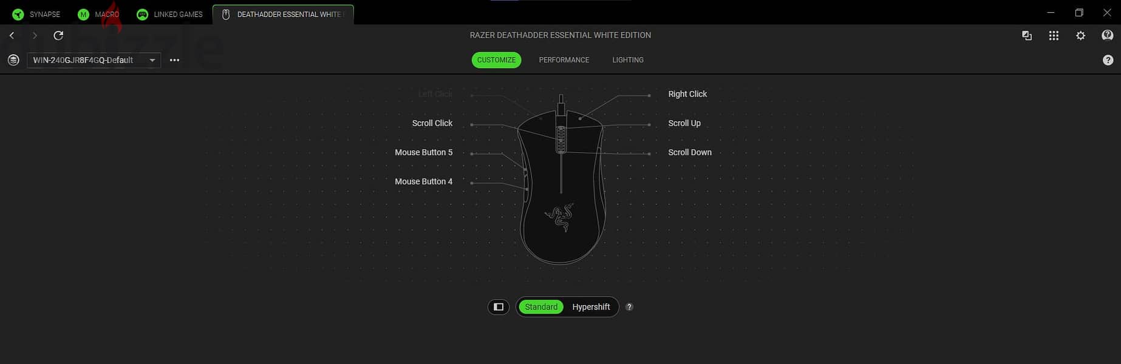Restore down the Synapse window
Screen dimensions: 1121x364
tap(1079, 12)
